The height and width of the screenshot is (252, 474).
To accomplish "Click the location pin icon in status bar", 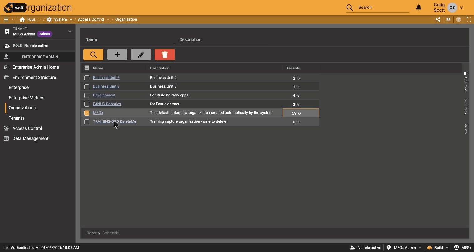I will pos(389,248).
